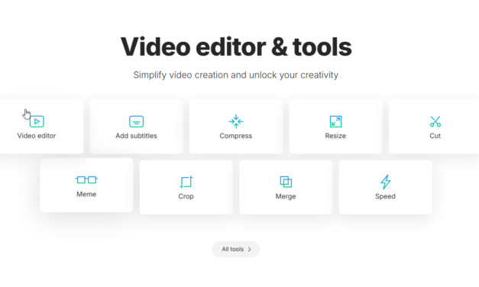Pick the Speed lightning bolt icon
Image resolution: width=479 pixels, height=287 pixels.
385,182
